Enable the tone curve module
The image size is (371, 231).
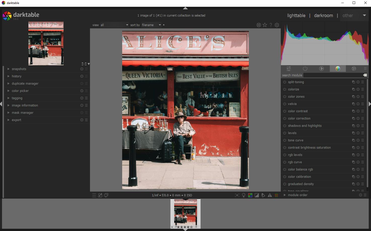pos(284,140)
